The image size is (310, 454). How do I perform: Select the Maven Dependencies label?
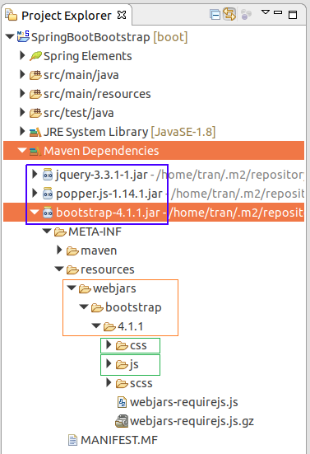pos(101,151)
